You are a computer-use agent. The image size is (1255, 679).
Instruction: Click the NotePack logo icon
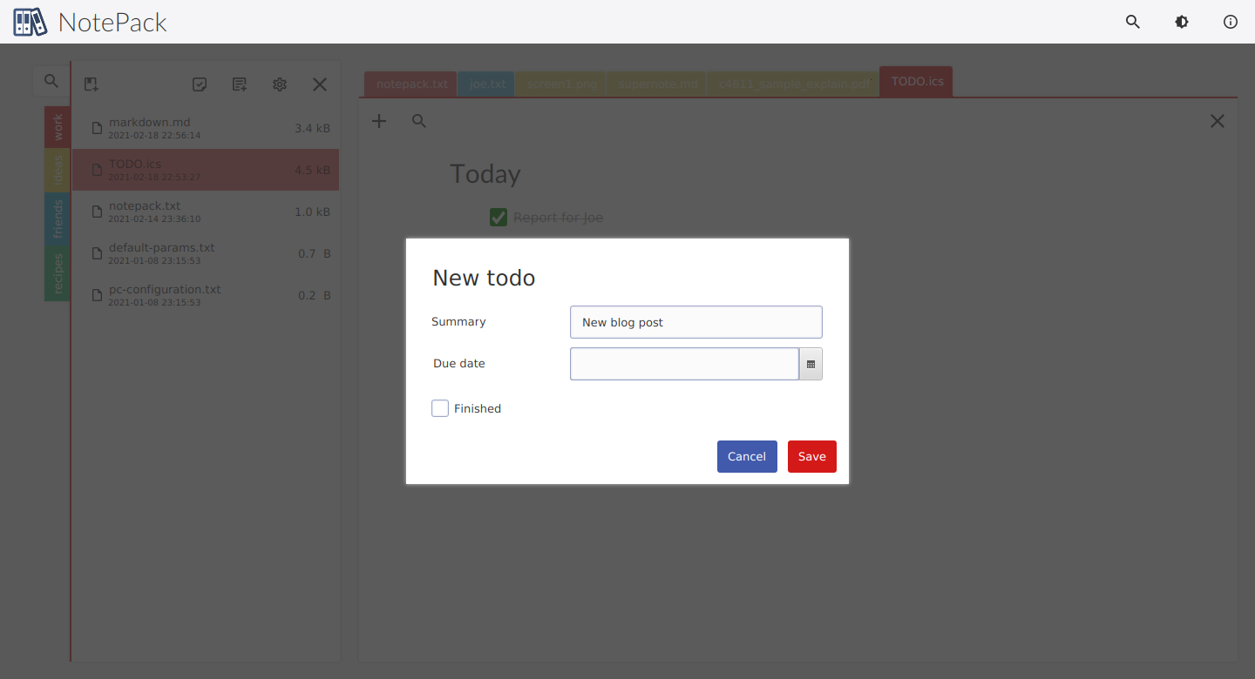31,22
